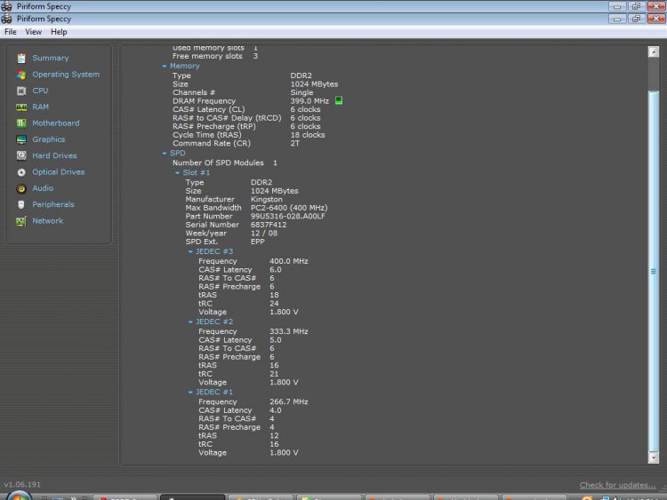Collapse the SPD section
The image size is (667, 500).
165,154
